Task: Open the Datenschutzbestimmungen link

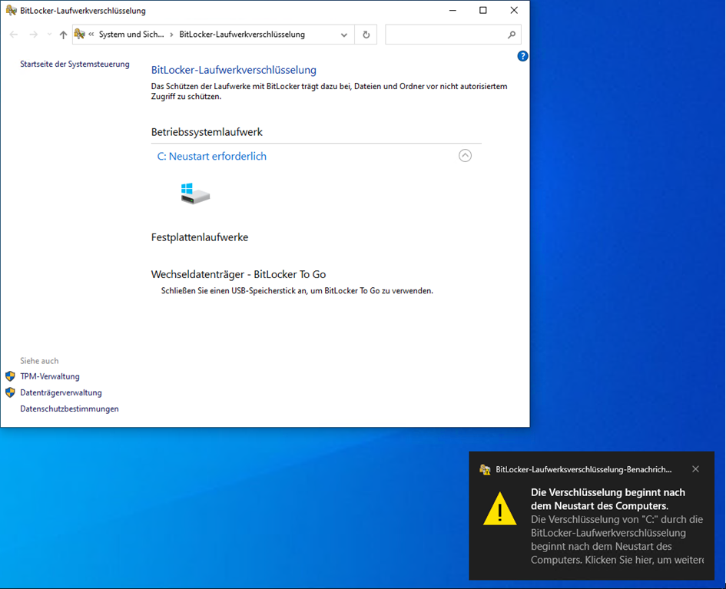Action: (x=69, y=409)
